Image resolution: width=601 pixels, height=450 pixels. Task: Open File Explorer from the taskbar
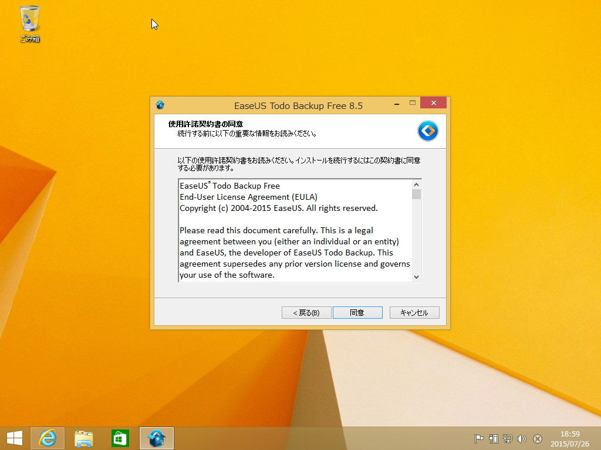click(83, 438)
